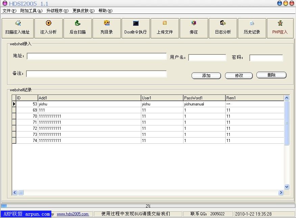Click the ARP联盟 arpun.com link

point(26,214)
